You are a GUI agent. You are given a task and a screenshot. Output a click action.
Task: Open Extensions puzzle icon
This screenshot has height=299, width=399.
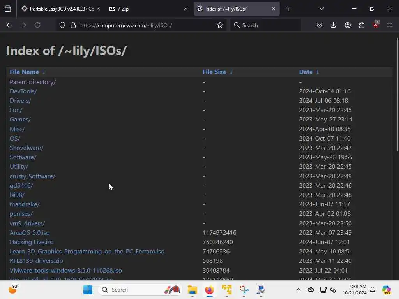(362, 25)
